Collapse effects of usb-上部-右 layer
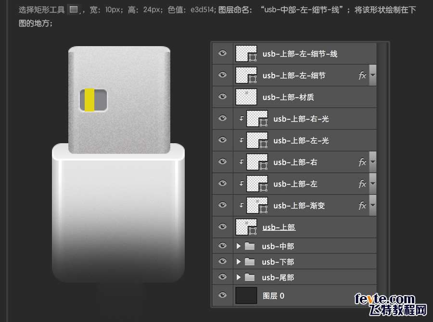Viewport: 433px width, 322px height. (x=373, y=161)
